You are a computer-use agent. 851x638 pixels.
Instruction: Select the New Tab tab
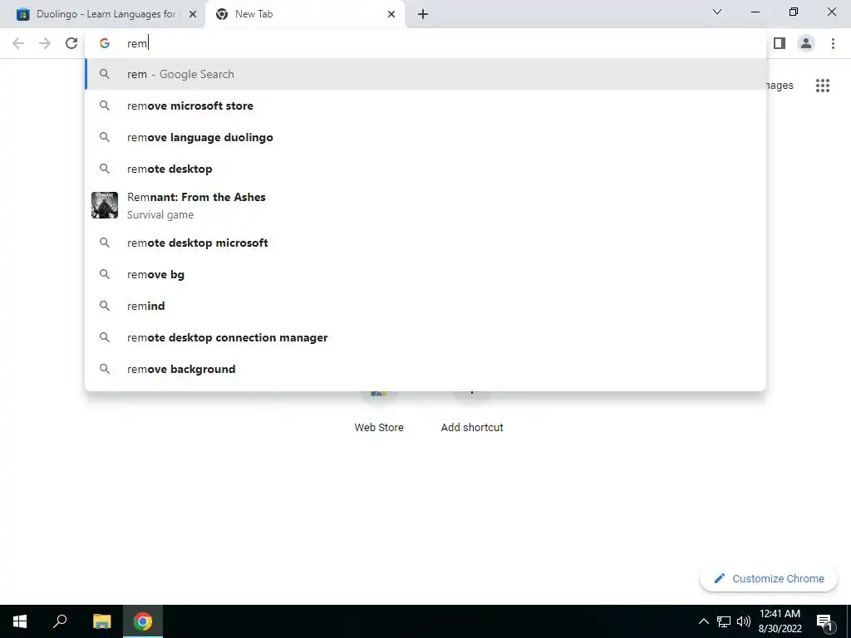[304, 14]
